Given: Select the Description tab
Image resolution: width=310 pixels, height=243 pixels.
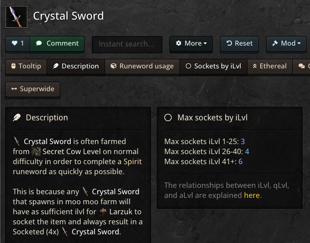Looking at the screenshot, I should click(x=75, y=66).
